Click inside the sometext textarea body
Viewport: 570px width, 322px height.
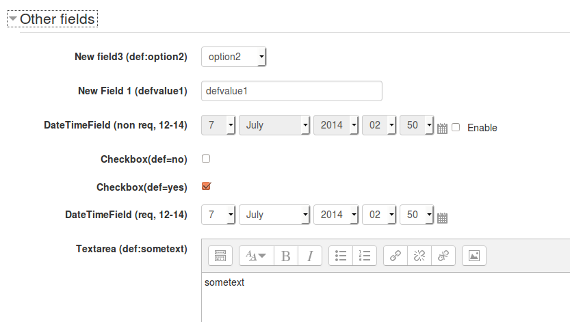[x=386, y=297]
